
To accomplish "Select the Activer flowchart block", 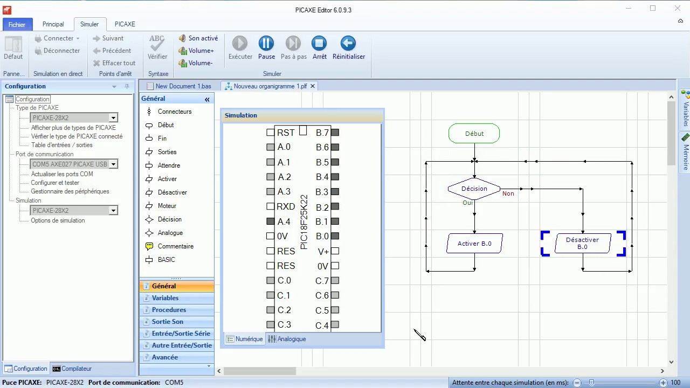I will [x=161, y=179].
